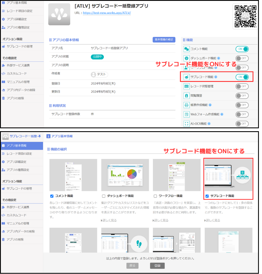Image resolution: width=262 pixels, height=274 pixels.
Task: Enable the レコード状態管理 toggle
Action: pyautogui.click(x=242, y=86)
